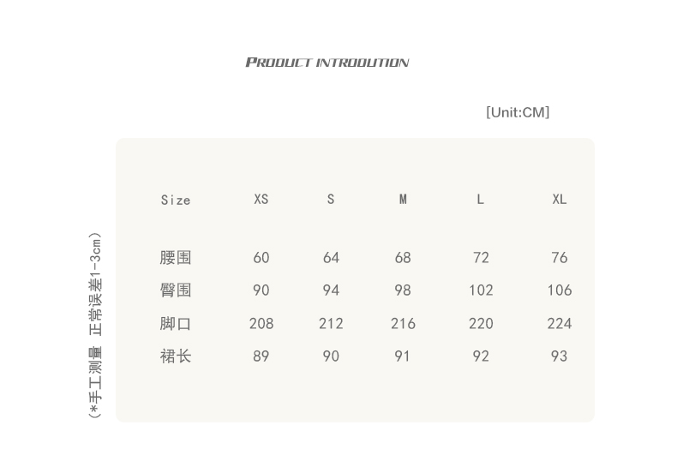Image resolution: width=677 pixels, height=449 pixels.
Task: Pick the L size column header
Action: coord(481,200)
